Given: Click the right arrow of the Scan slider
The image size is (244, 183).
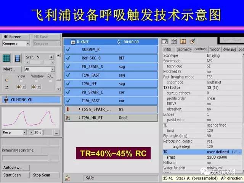Looking at the screenshot, I should (x=52, y=62).
